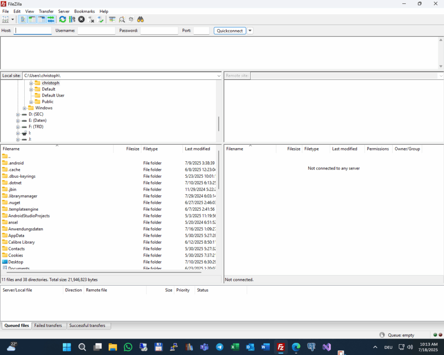The height and width of the screenshot is (355, 444).
Task: Click the remote Owner/Group column header
Action: (x=407, y=149)
